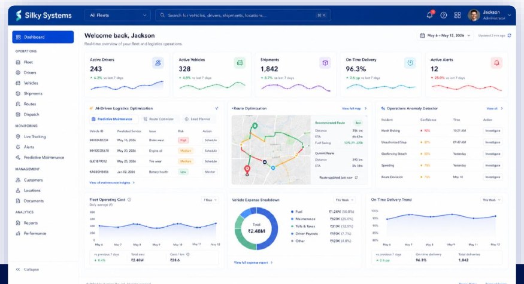Click the donut chart Total ₹2.48M center
Image resolution: width=524 pixels, height=284 pixels.
click(256, 228)
